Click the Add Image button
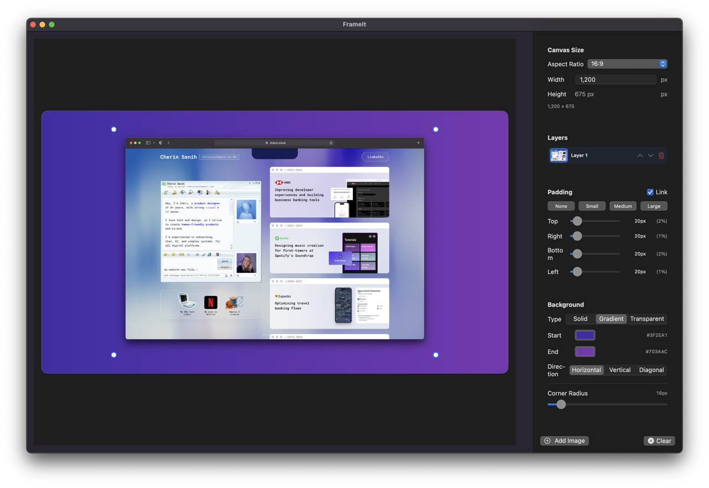709x488 pixels. pyautogui.click(x=564, y=441)
